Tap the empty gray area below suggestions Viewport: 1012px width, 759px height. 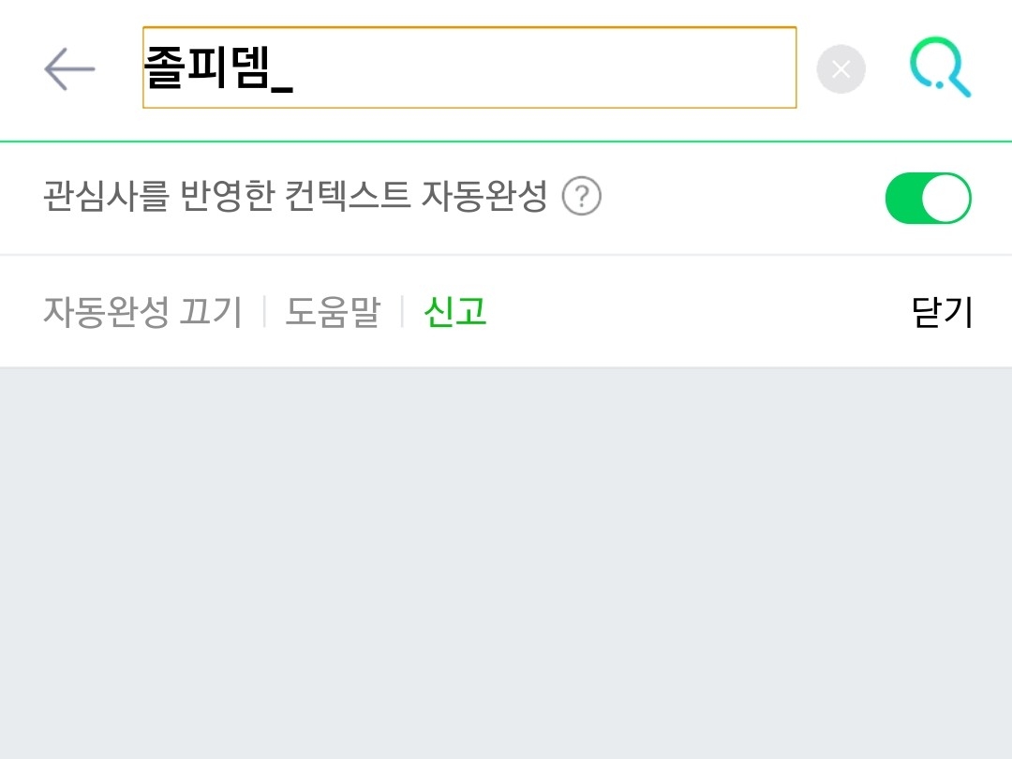[x=506, y=562]
